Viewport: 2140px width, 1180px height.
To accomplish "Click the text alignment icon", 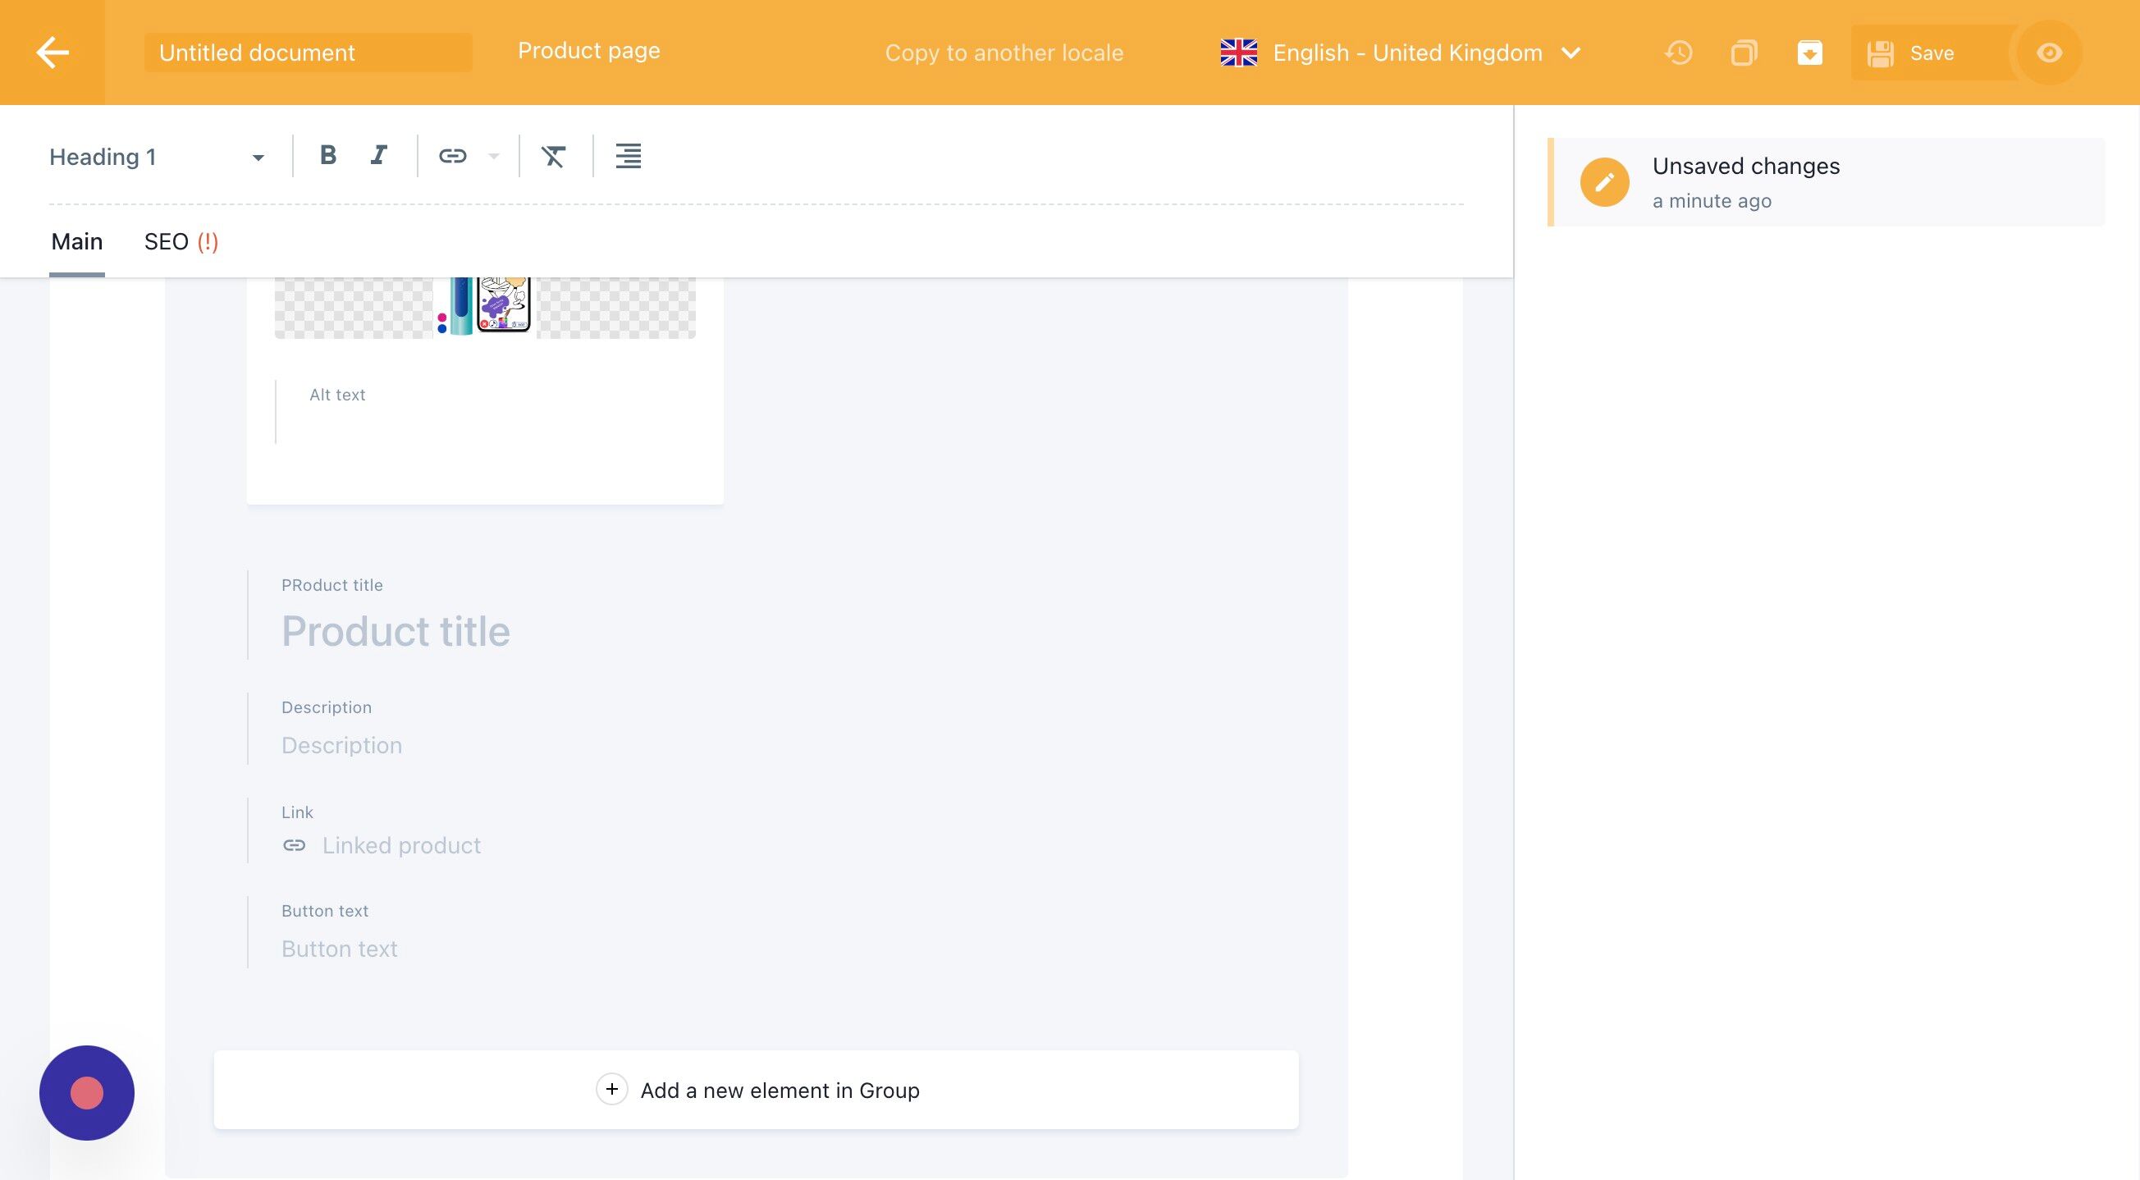I will click(x=628, y=155).
